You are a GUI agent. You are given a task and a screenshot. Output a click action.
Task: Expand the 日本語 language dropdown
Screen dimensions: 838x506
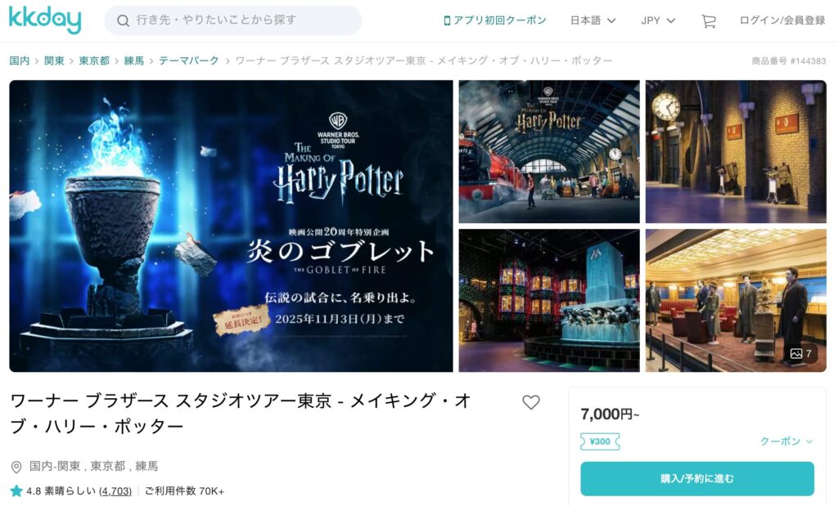pyautogui.click(x=592, y=20)
